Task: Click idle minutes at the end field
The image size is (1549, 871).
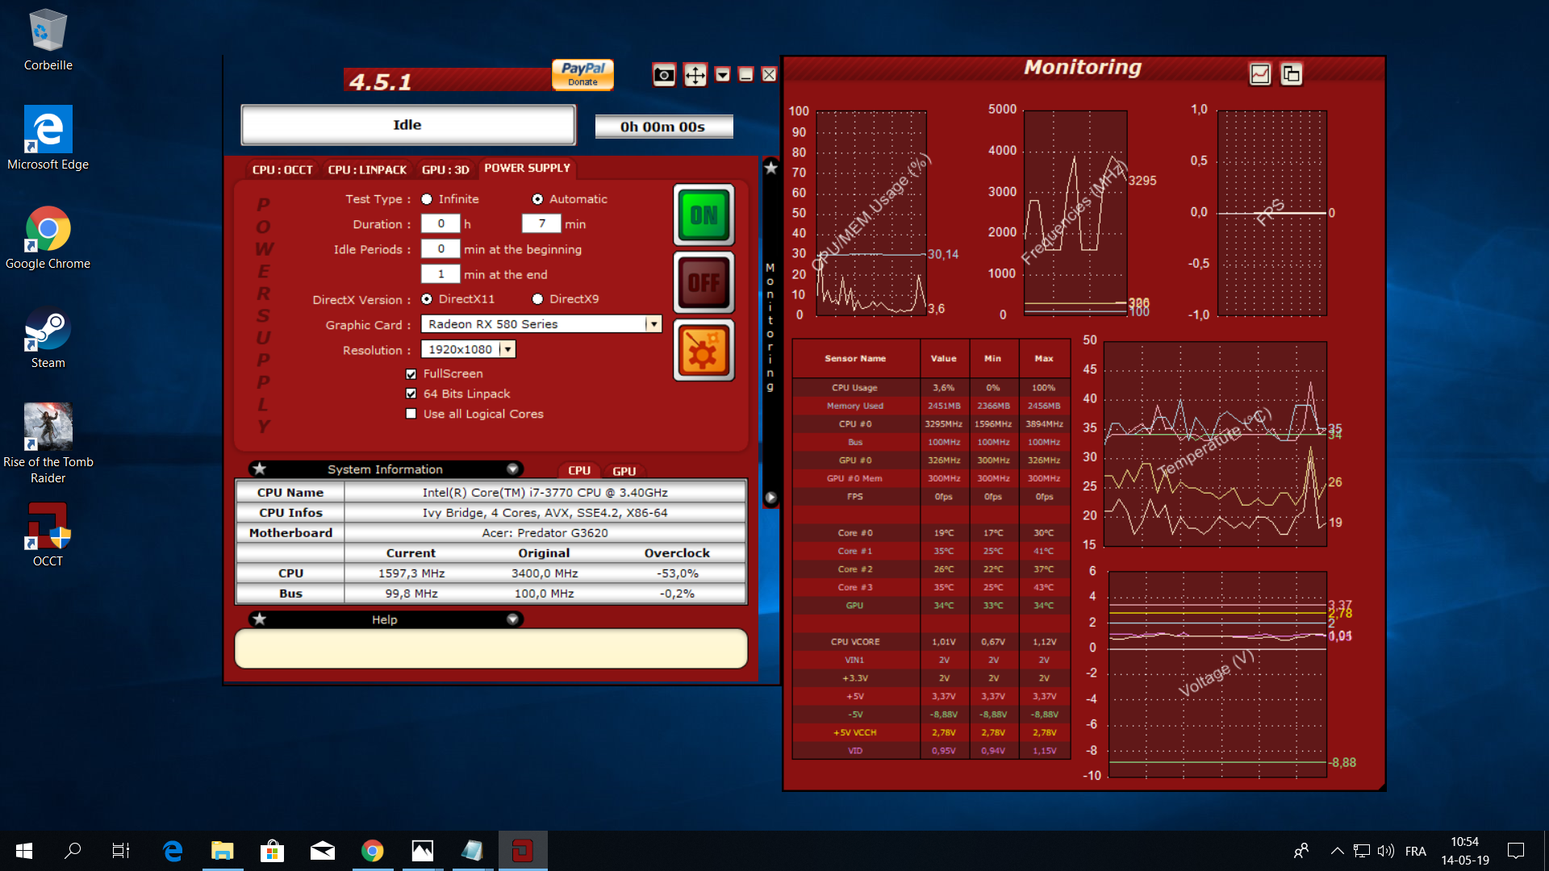Action: tap(440, 274)
